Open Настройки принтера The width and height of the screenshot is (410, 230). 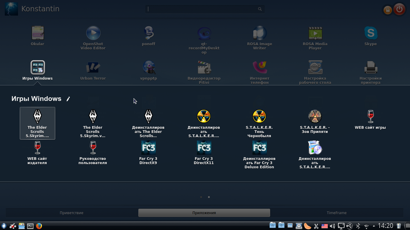[x=371, y=72]
